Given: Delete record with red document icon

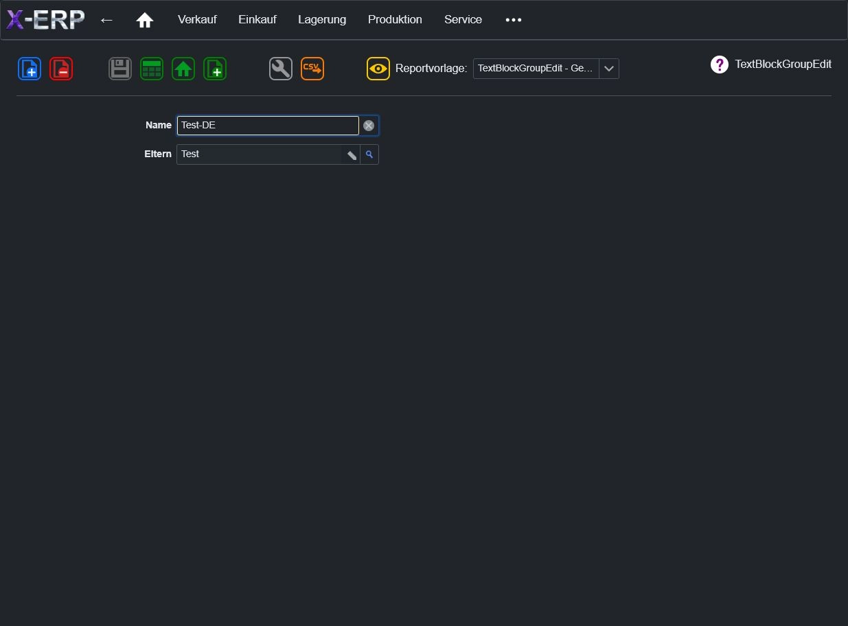Looking at the screenshot, I should (61, 69).
